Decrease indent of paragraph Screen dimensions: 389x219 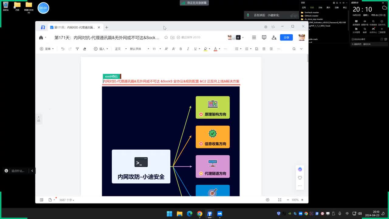coord(264,49)
